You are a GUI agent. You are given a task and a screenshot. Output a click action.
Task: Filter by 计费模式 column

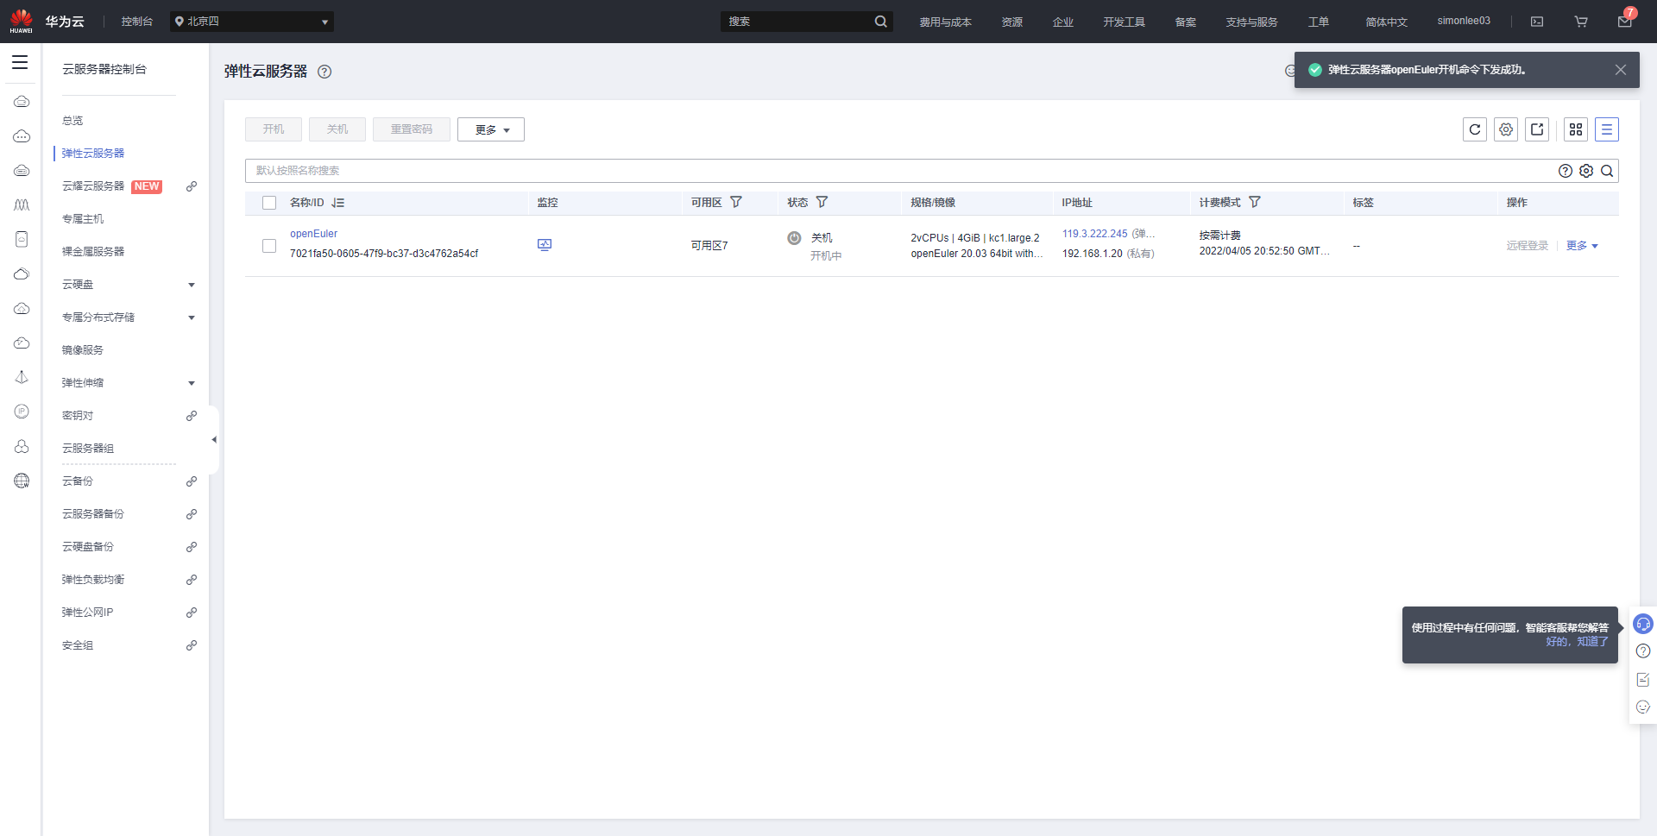pyautogui.click(x=1255, y=202)
